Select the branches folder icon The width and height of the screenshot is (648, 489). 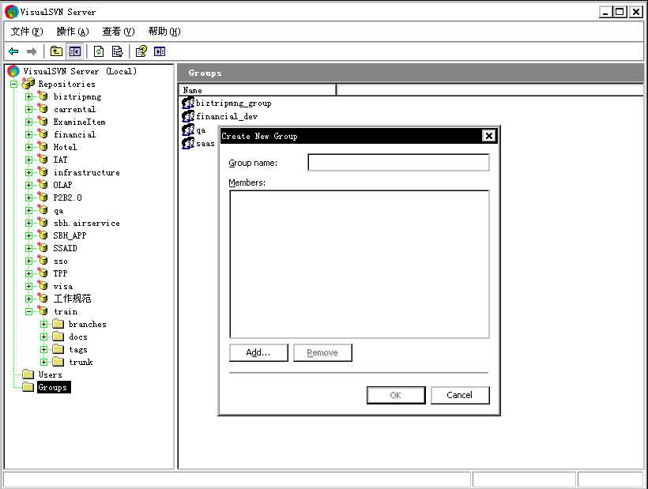click(x=58, y=324)
